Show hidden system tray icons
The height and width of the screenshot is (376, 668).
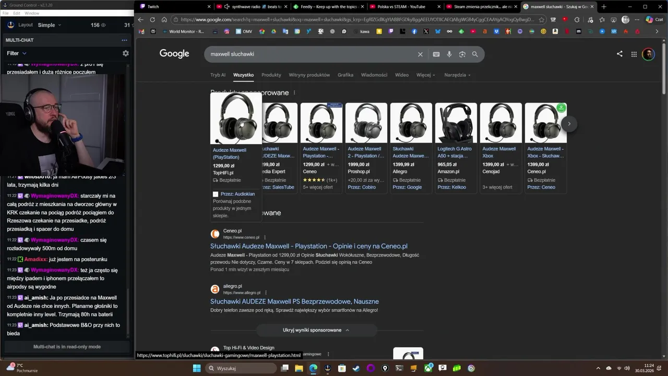pos(598,368)
